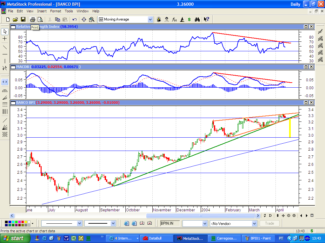
Task: Expand the Moving Average indicator dropdown
Action: (150, 19)
